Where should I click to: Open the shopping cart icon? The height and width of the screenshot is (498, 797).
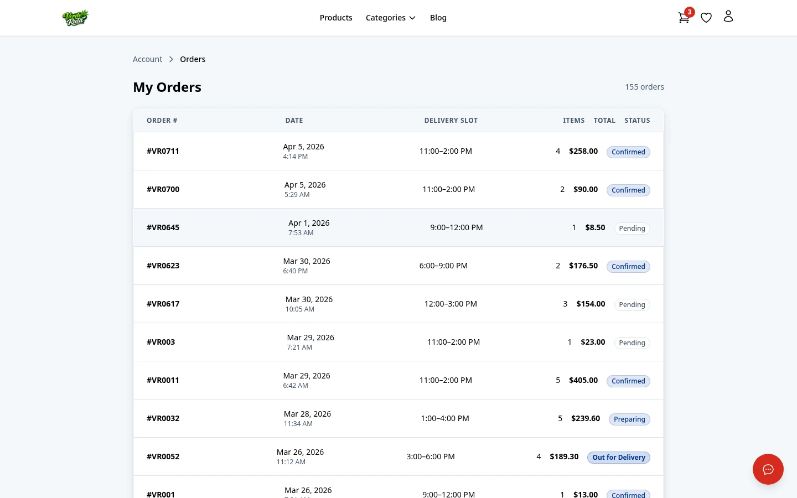pos(684,18)
